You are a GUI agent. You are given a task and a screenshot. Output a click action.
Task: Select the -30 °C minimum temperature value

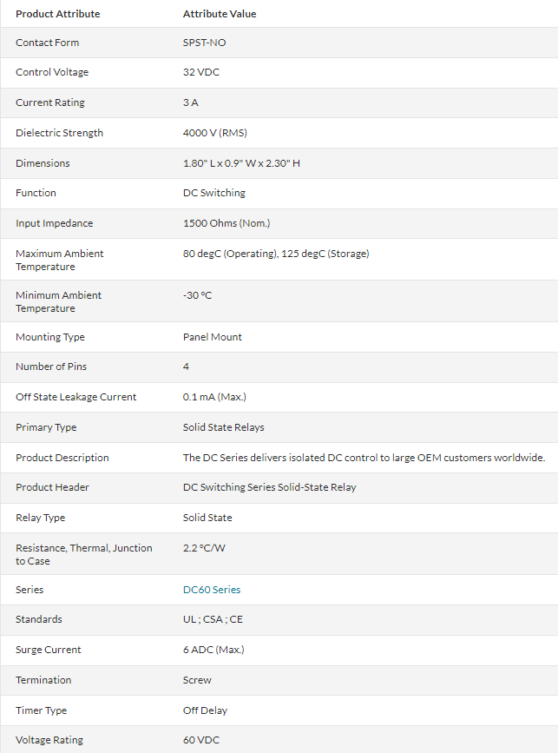click(x=197, y=295)
